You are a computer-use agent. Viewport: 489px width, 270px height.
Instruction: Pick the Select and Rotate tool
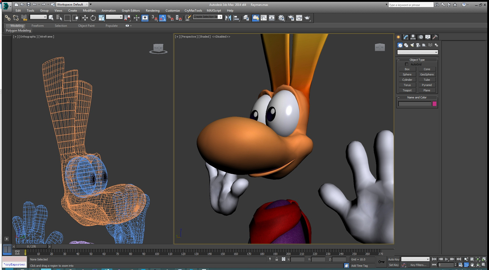click(93, 18)
